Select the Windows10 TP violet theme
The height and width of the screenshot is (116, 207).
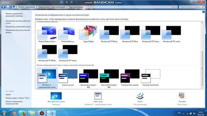click(x=171, y=34)
